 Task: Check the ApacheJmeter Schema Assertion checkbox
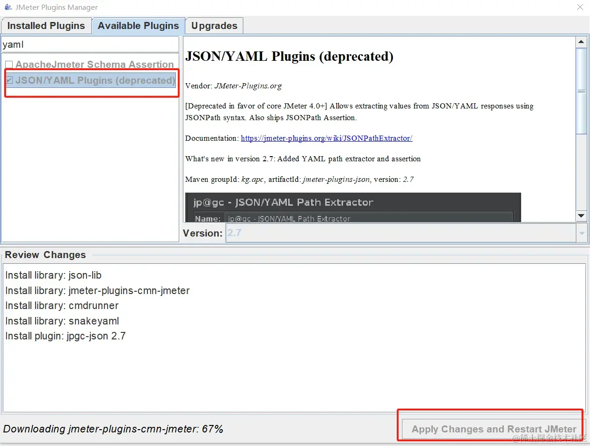[9, 65]
